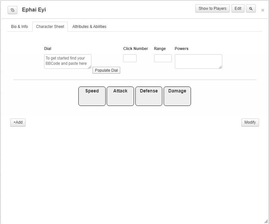
Task: Select the Character Sheet tab
Action: (x=50, y=27)
